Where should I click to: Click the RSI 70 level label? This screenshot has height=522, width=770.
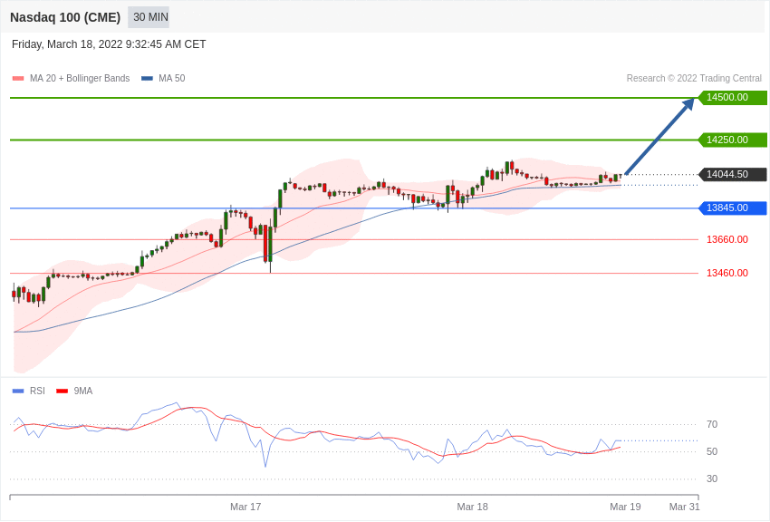coord(712,425)
